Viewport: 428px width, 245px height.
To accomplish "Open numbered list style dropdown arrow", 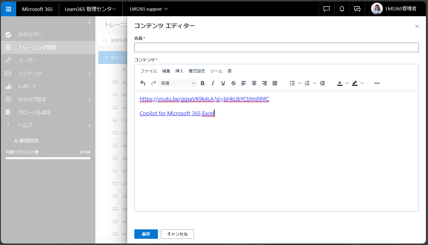I will 315,83.
